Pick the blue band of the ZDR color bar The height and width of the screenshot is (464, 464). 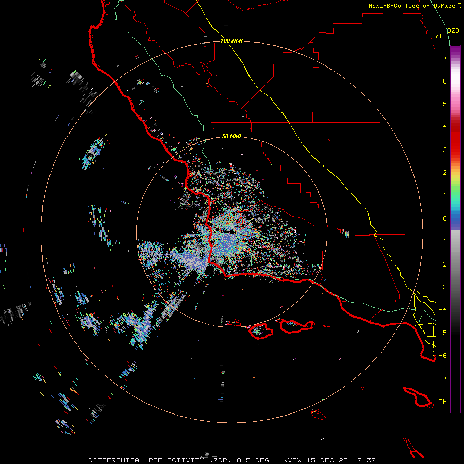(x=455, y=221)
